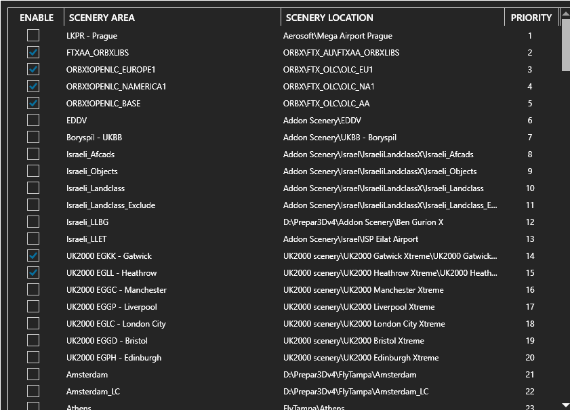The width and height of the screenshot is (570, 410).
Task: Select 'Boryspil - UKBB' area name
Action: 94,138
